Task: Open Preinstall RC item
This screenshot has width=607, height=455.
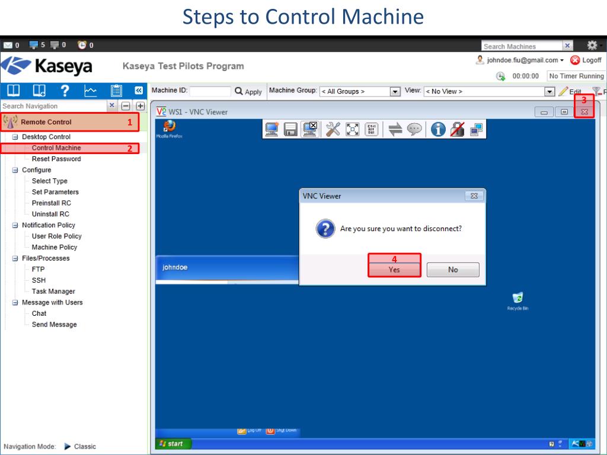Action: 52,203
